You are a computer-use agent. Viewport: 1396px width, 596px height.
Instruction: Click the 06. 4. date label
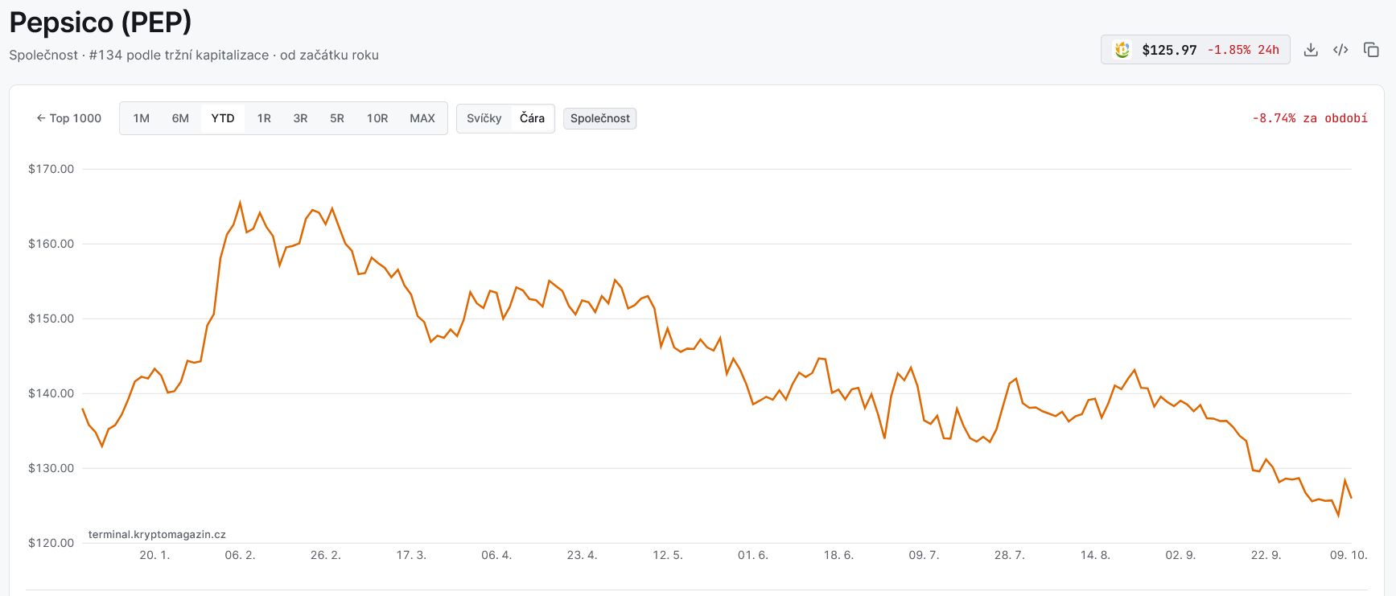[x=496, y=555]
